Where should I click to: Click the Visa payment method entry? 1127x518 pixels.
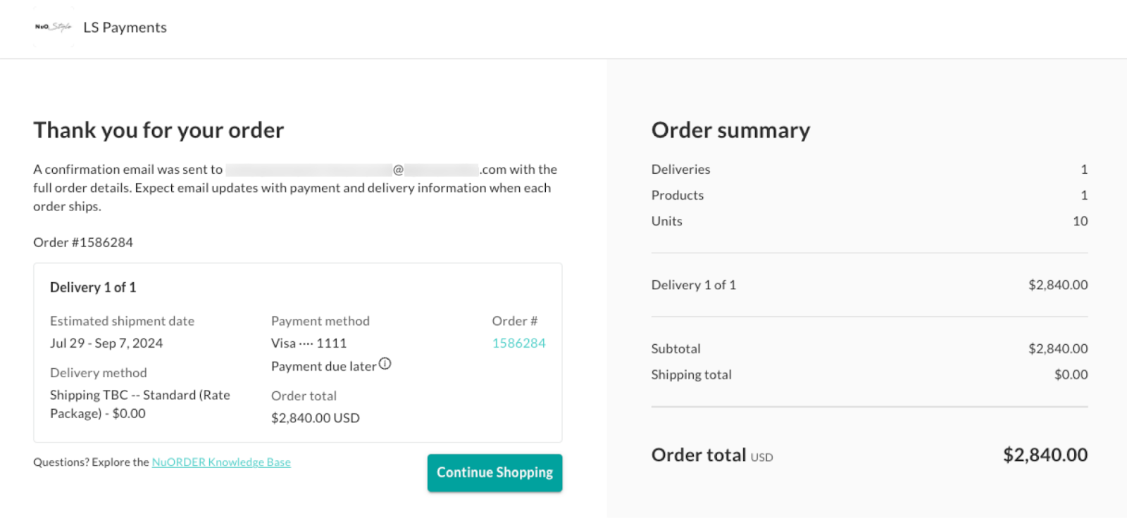[x=308, y=343]
